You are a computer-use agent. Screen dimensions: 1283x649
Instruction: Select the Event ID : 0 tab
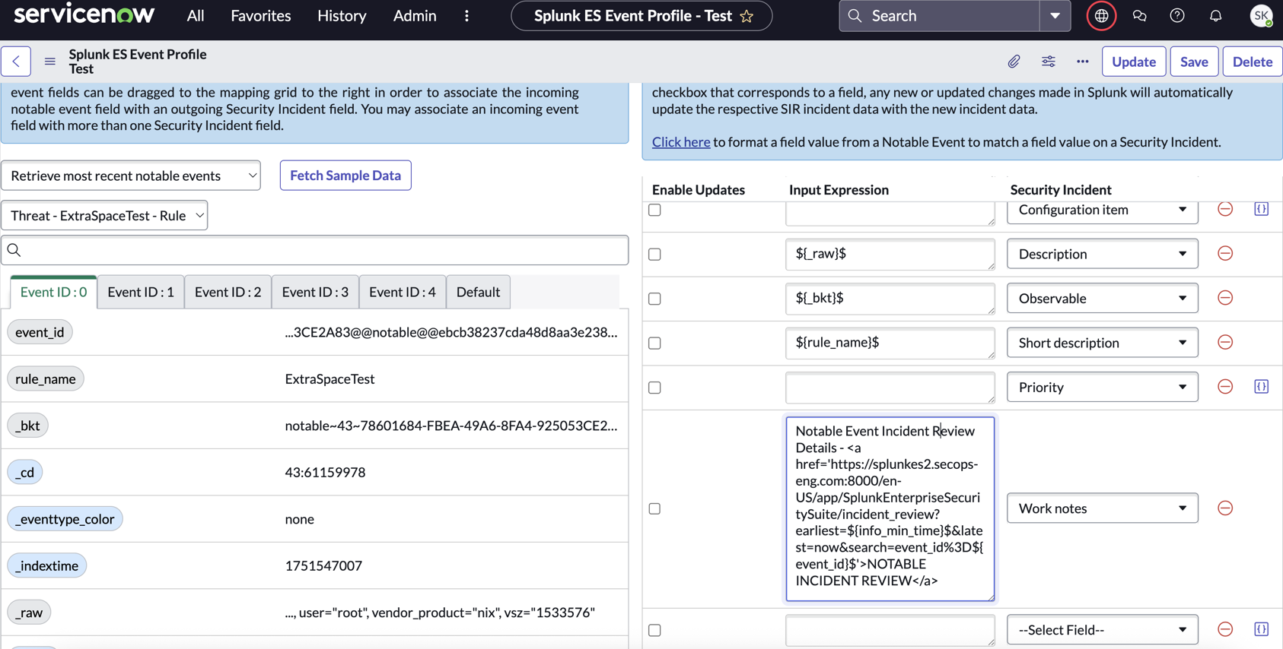[53, 293]
